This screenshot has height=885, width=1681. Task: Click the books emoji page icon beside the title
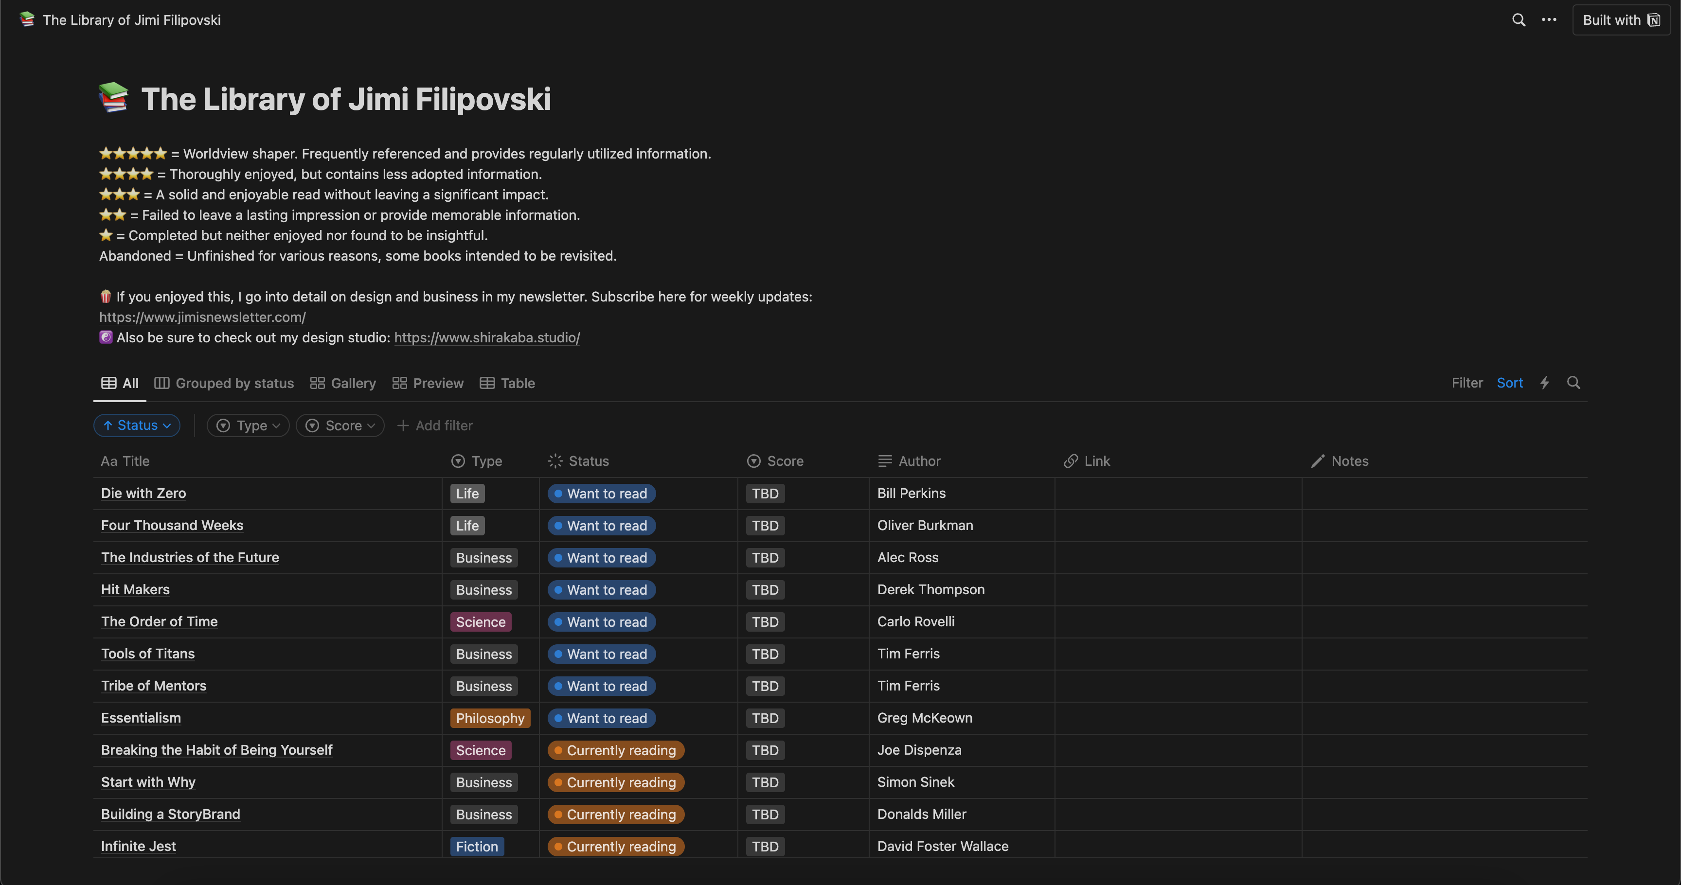[x=113, y=99]
